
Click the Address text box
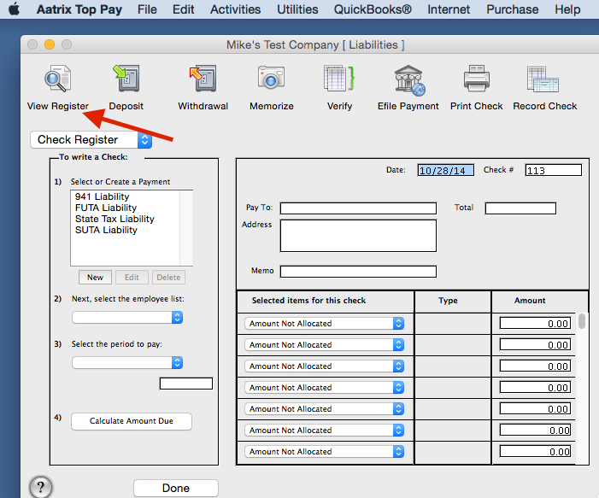358,236
